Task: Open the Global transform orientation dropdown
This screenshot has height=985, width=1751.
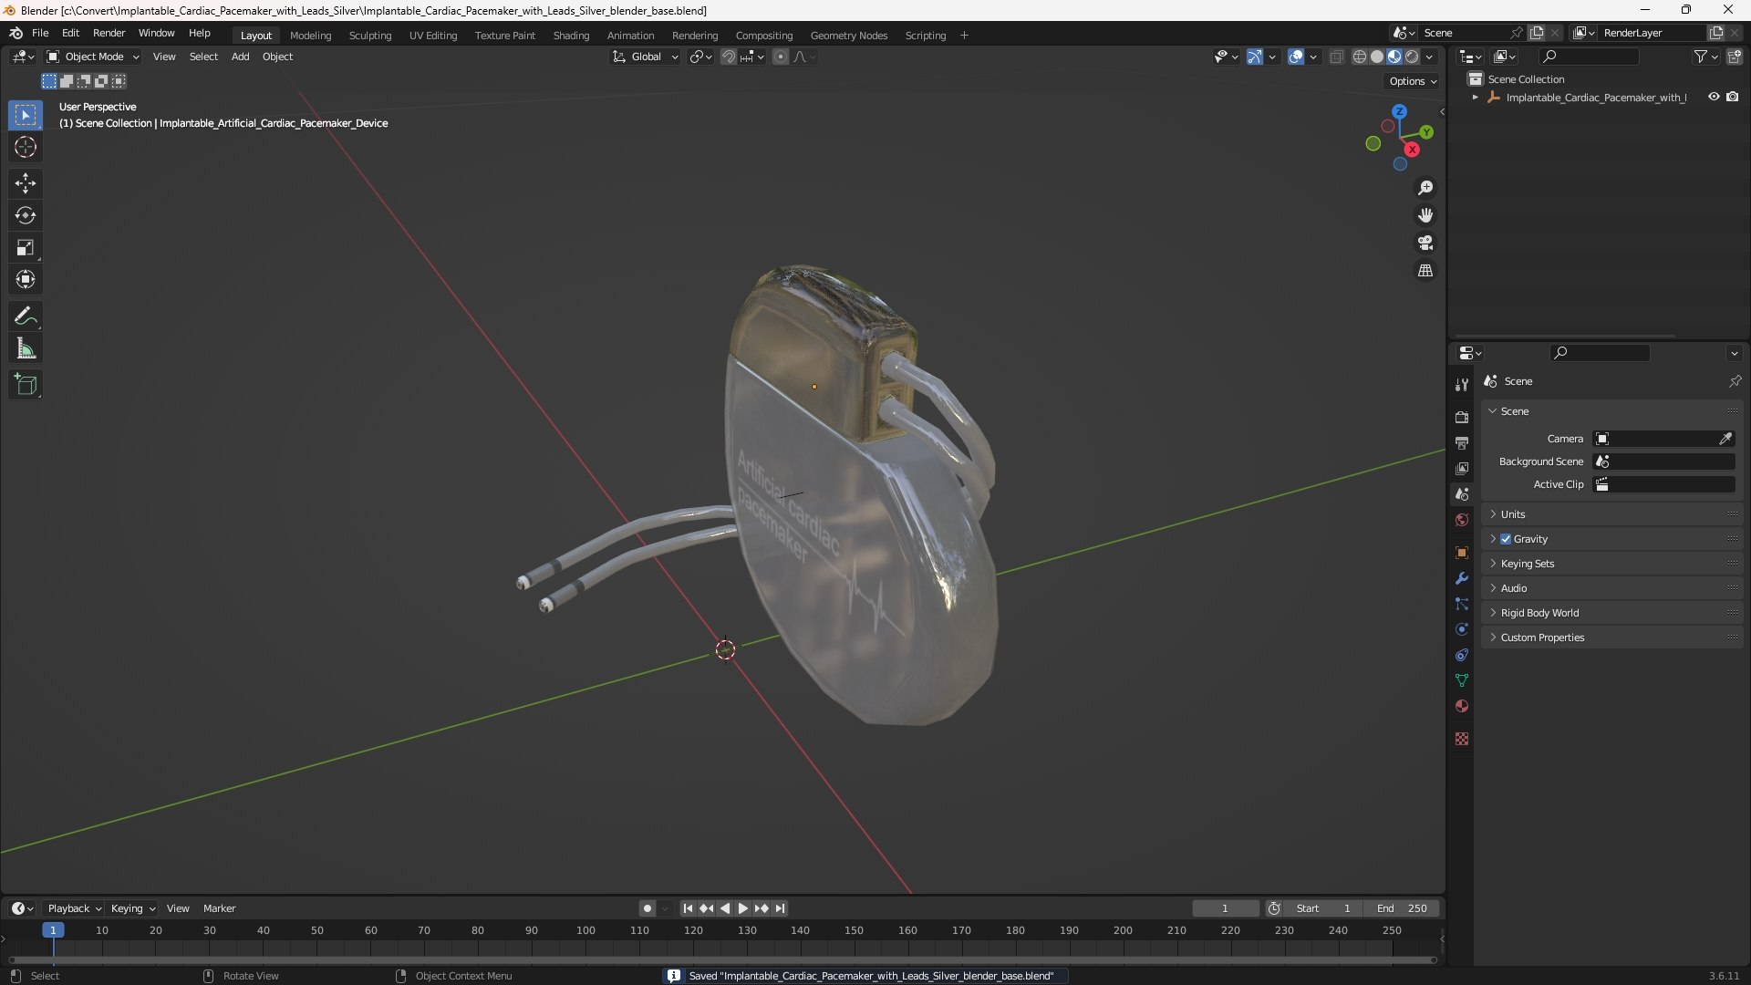Action: coord(646,57)
